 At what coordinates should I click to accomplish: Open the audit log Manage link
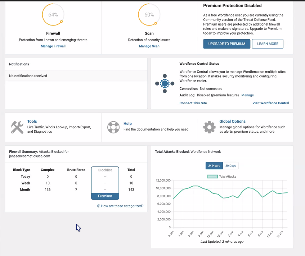(x=247, y=95)
